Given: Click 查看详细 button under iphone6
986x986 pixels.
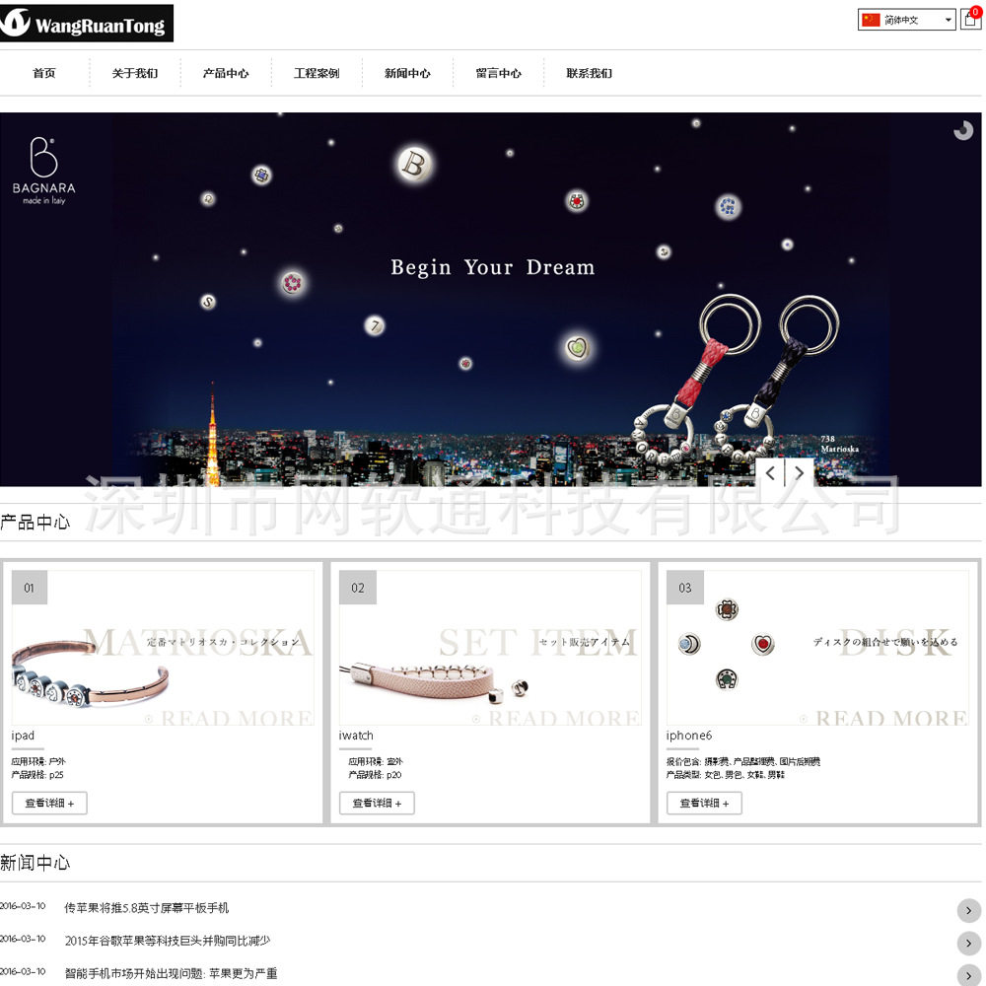Looking at the screenshot, I should 704,803.
